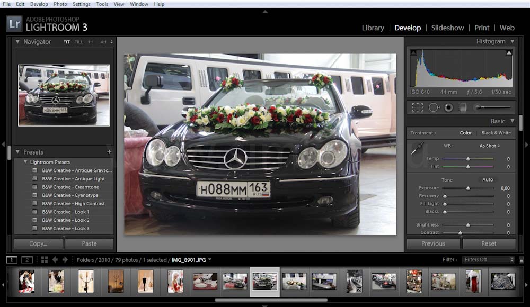Collapse the Histogram panel
This screenshot has width=530, height=307.
coord(513,41)
